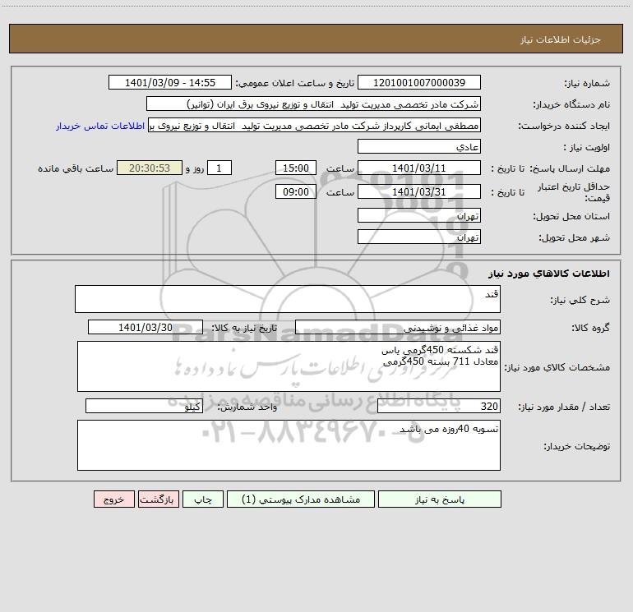
Task: Click the واحد شمارش label
Action: point(247,407)
